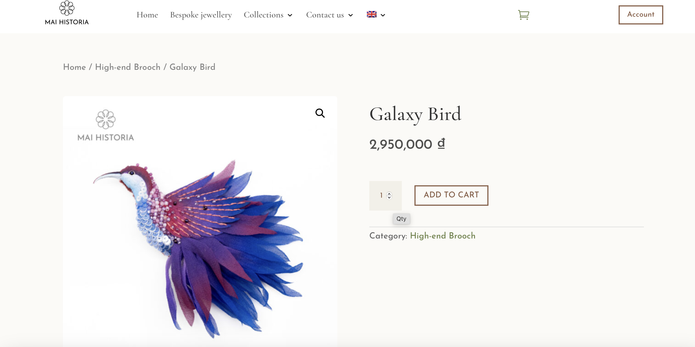Click the Galaxy Bird product image
695x347 pixels.
pos(200,221)
